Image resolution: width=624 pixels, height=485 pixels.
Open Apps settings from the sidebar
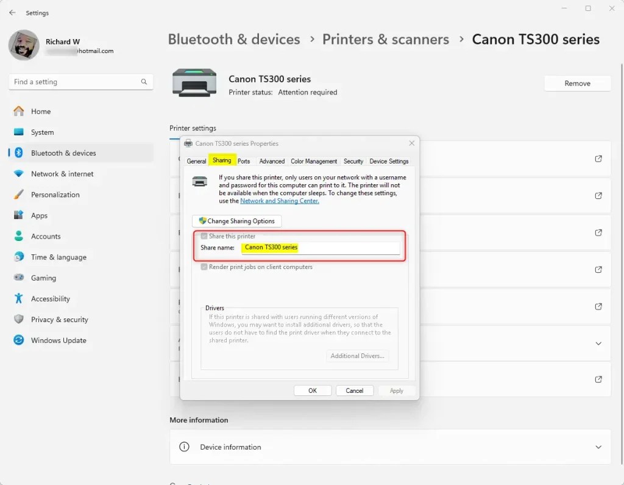point(39,215)
